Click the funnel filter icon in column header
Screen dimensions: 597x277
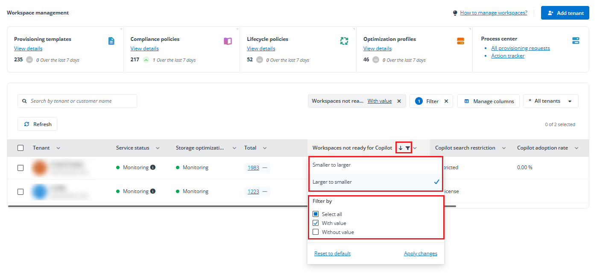click(x=408, y=148)
